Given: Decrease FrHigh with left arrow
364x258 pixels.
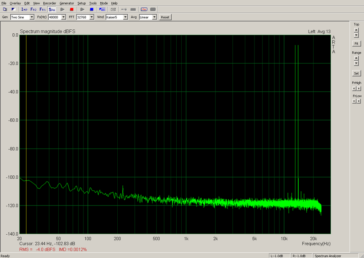Looking at the screenshot, I should coord(354,88).
